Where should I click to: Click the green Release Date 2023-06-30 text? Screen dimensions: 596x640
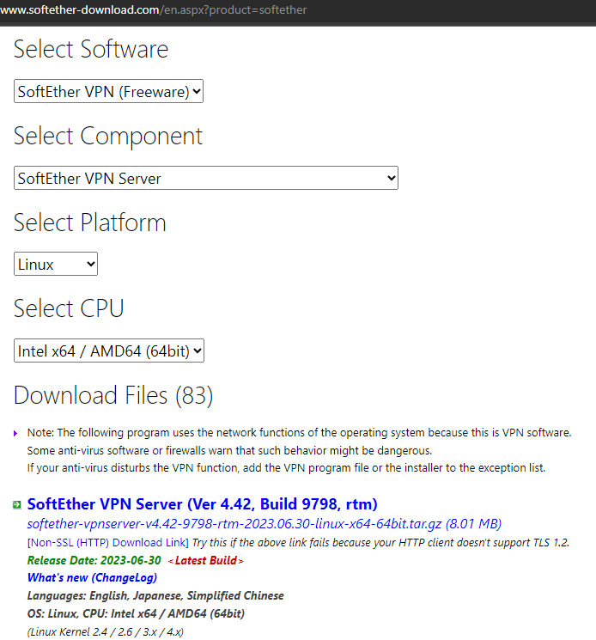point(94,561)
